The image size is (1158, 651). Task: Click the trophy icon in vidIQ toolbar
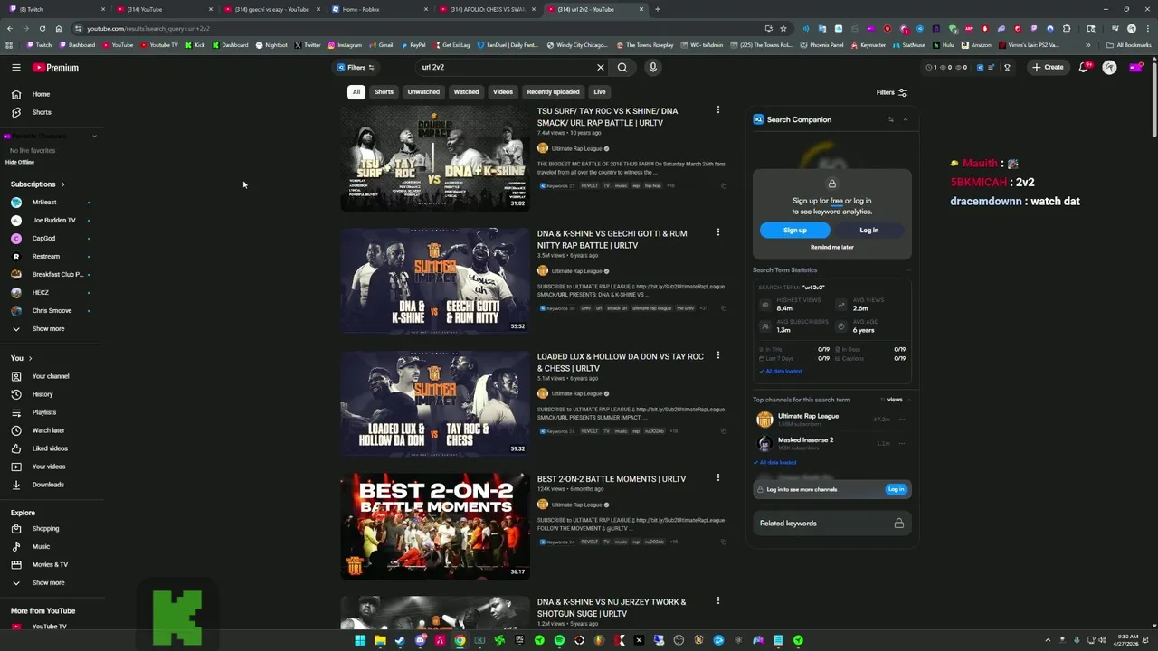pos(1007,67)
